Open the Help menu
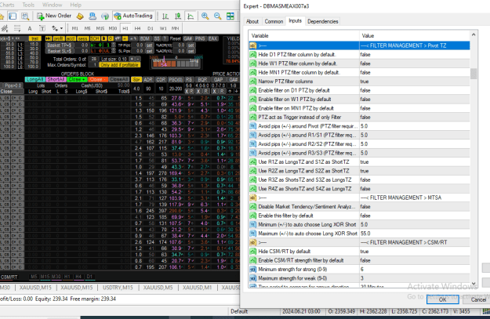This screenshot has width=490, height=319. pyautogui.click(x=75, y=5)
